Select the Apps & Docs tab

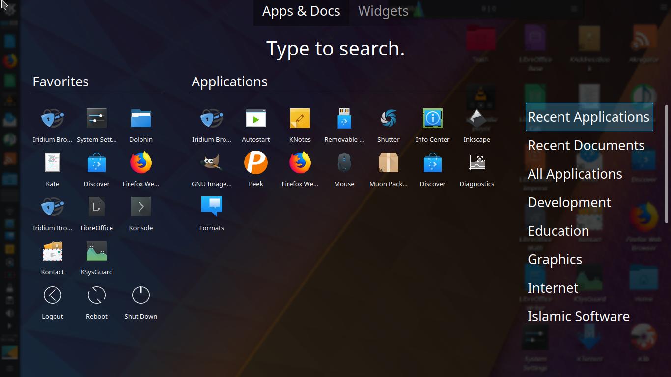[301, 11]
